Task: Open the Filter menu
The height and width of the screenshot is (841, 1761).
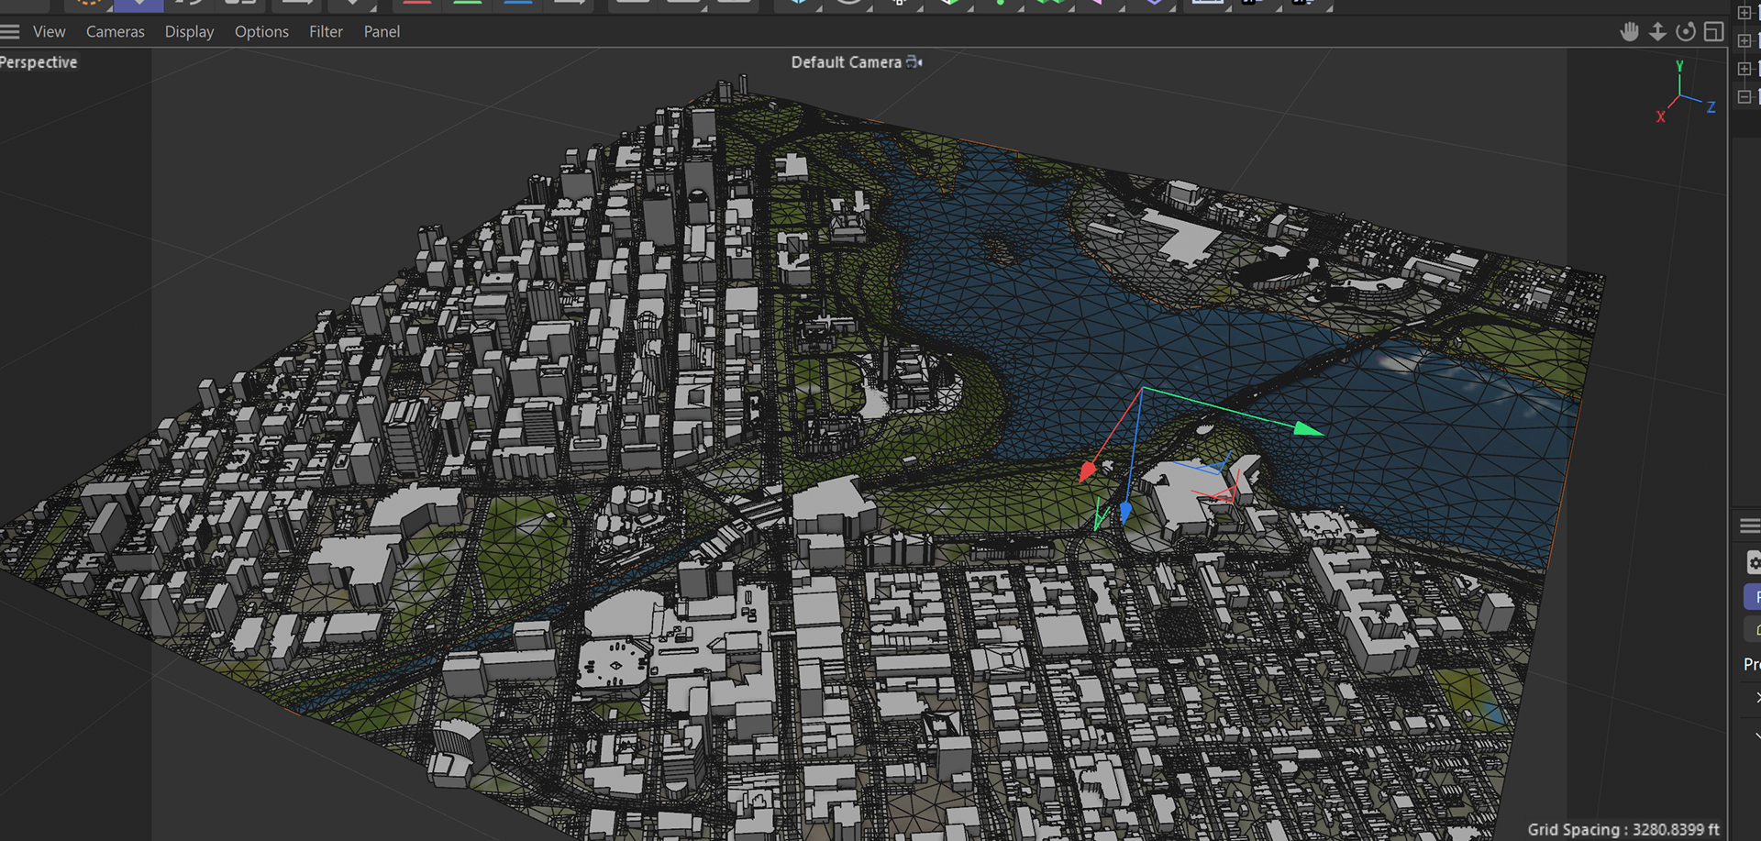Action: [326, 32]
